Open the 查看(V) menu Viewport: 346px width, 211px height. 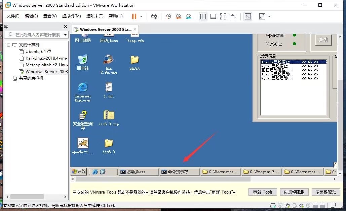tap(50, 16)
